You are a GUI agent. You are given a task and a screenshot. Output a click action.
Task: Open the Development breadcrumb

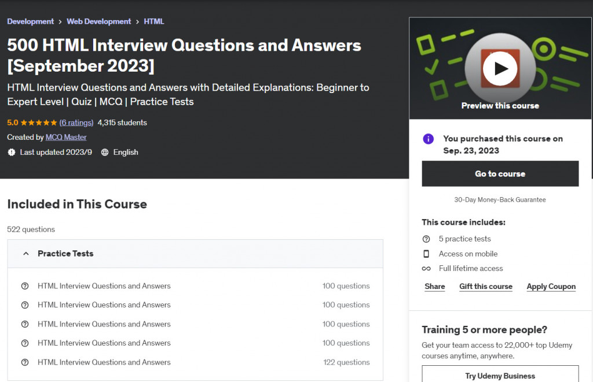[30, 21]
